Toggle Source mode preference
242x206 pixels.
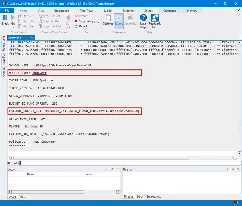click(119, 21)
